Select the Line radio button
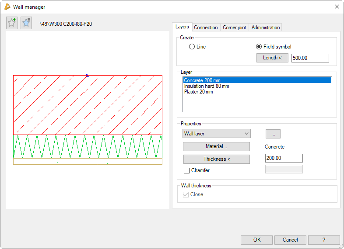This screenshot has height=249, width=344. 192,47
